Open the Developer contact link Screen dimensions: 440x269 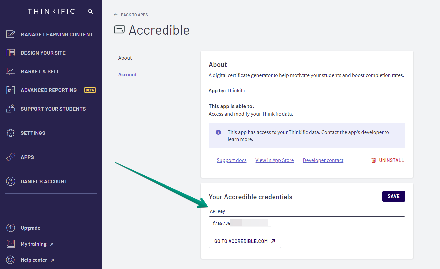pos(323,160)
